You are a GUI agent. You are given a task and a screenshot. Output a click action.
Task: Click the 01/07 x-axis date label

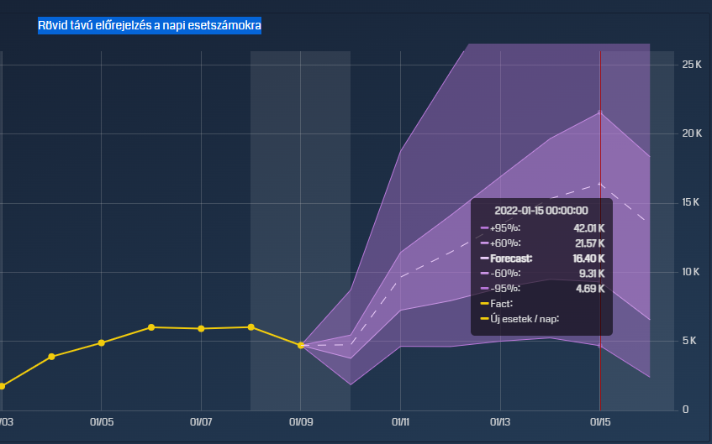[201, 422]
